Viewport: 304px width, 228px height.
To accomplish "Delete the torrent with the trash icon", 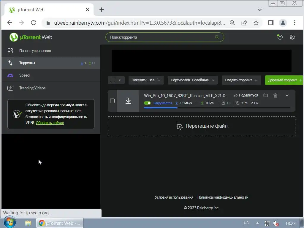I will tap(275, 95).
